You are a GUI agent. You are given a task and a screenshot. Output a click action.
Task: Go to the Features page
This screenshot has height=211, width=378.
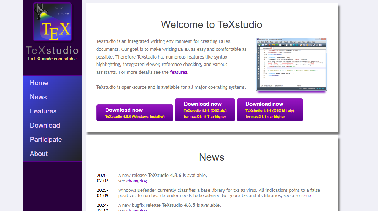click(43, 111)
